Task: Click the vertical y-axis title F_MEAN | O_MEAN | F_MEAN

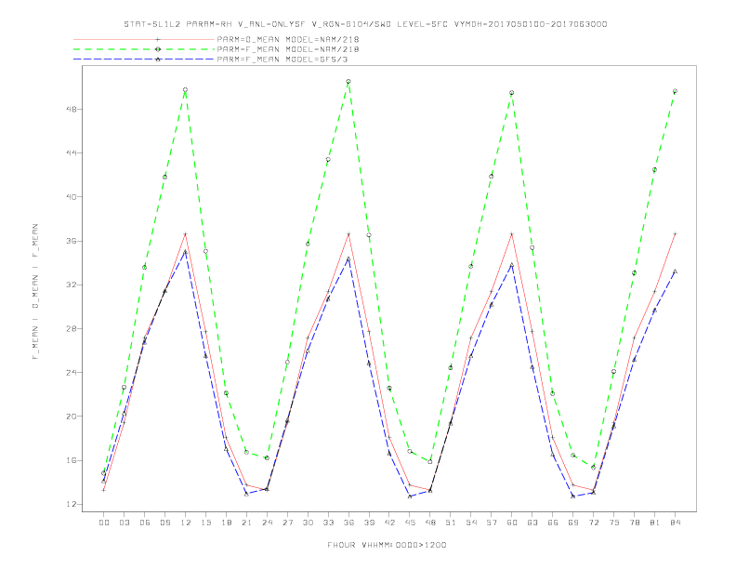Action: pyautogui.click(x=35, y=292)
